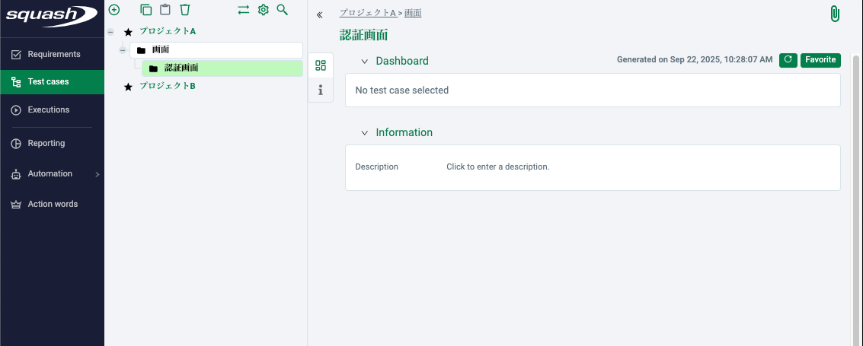Click the Action words crown icon

point(17,205)
